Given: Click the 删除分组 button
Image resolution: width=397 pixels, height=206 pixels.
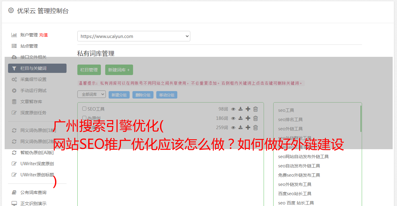Looking at the screenshot, I should coord(143,95).
